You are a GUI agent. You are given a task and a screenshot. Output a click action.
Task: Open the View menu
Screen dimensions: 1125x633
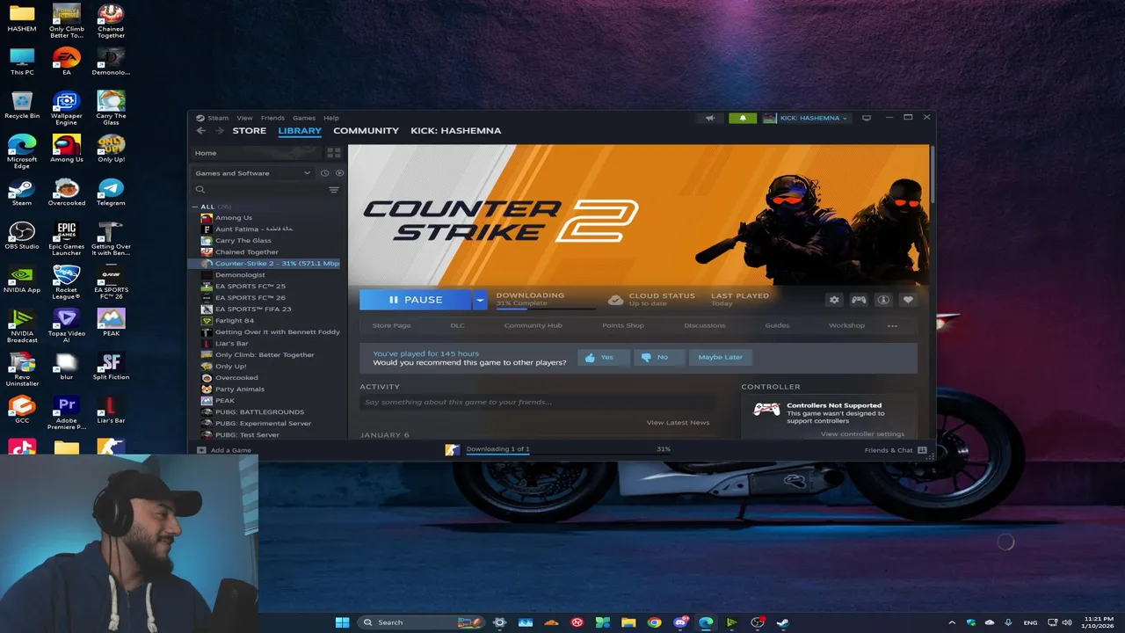[244, 118]
